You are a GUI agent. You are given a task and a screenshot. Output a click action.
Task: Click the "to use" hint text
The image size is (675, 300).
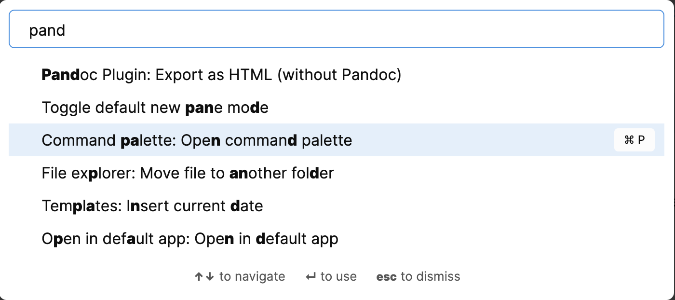(x=338, y=277)
